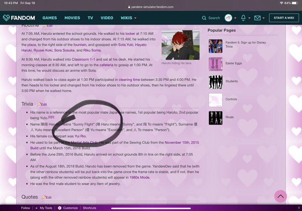Open the Easter Eggs popular page thumbnail

coord(216,64)
